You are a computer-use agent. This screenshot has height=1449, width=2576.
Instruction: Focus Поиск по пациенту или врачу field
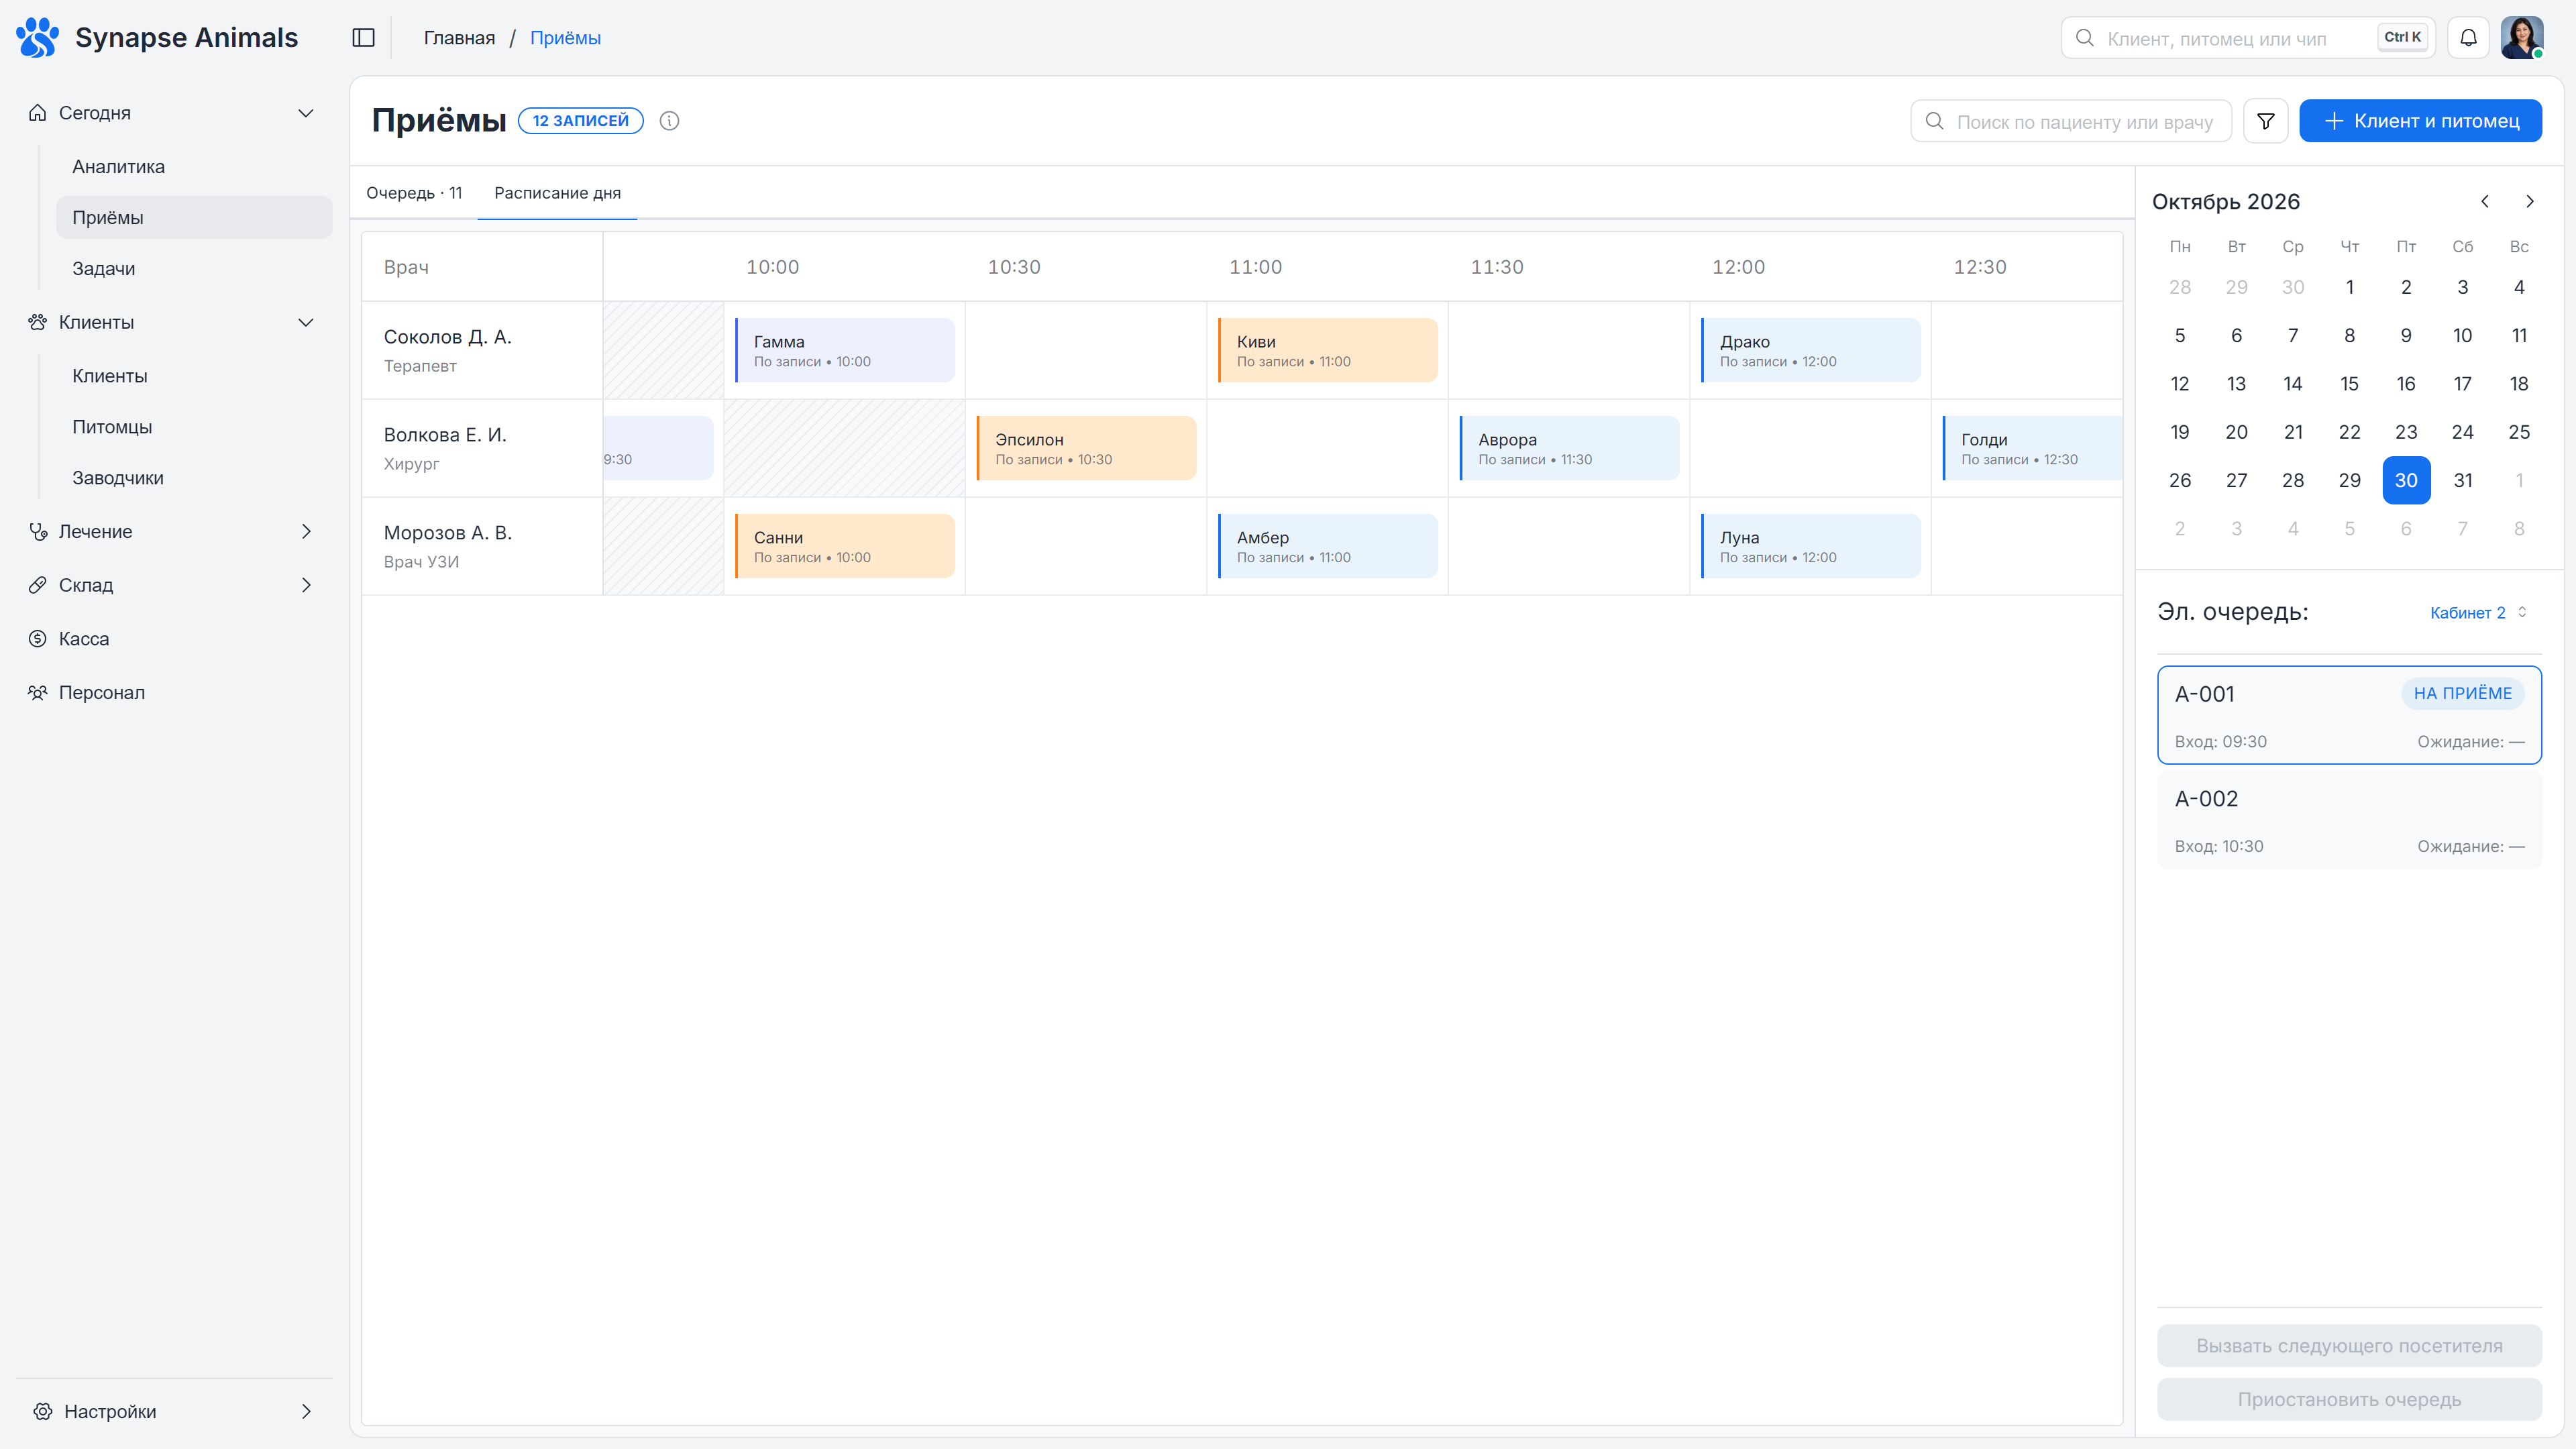[x=2071, y=121]
